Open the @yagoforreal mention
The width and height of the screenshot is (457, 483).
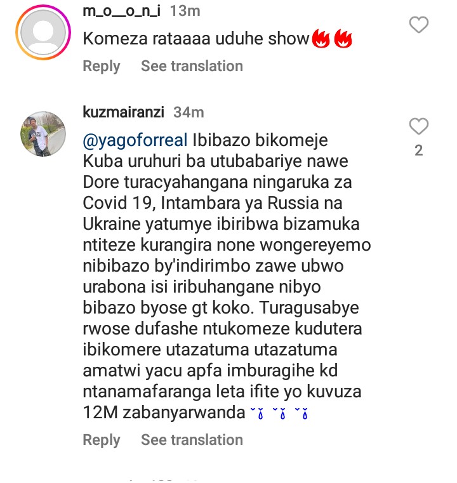point(135,140)
